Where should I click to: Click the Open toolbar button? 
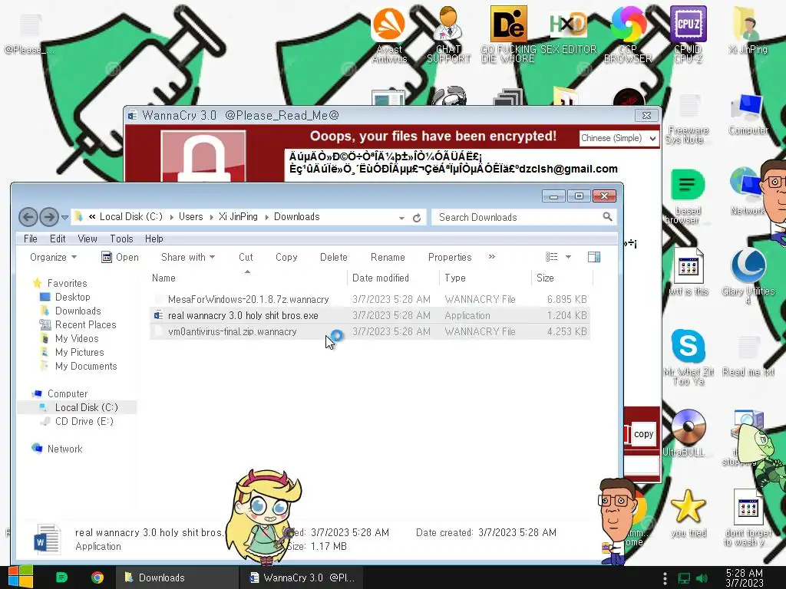point(121,257)
